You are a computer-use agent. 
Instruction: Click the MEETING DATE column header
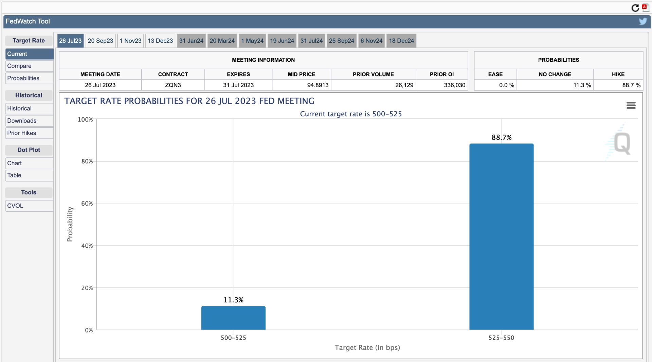point(100,74)
